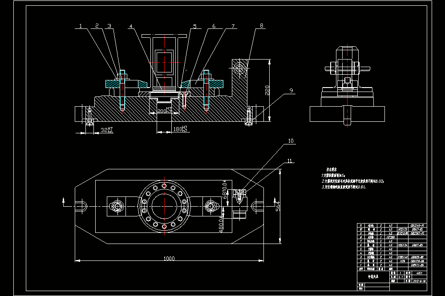Click part callout number 1

tap(81, 26)
